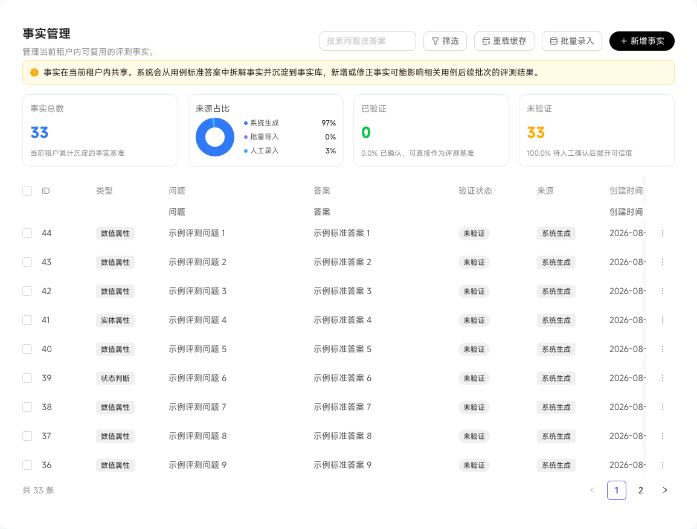
Task: Click the 批量录入 button
Action: pyautogui.click(x=571, y=41)
